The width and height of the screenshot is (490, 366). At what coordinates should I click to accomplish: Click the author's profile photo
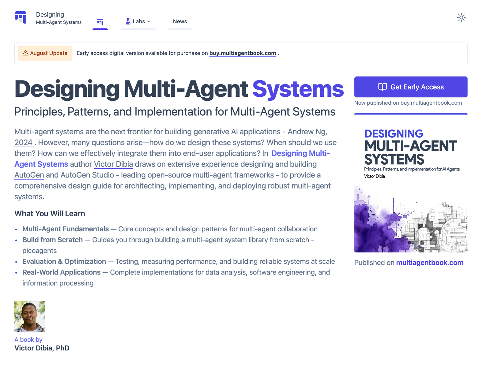pos(30,316)
